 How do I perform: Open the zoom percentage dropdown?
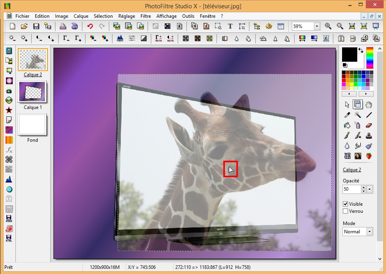317,26
